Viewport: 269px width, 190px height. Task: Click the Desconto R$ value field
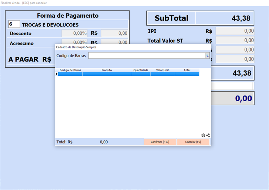(115, 33)
